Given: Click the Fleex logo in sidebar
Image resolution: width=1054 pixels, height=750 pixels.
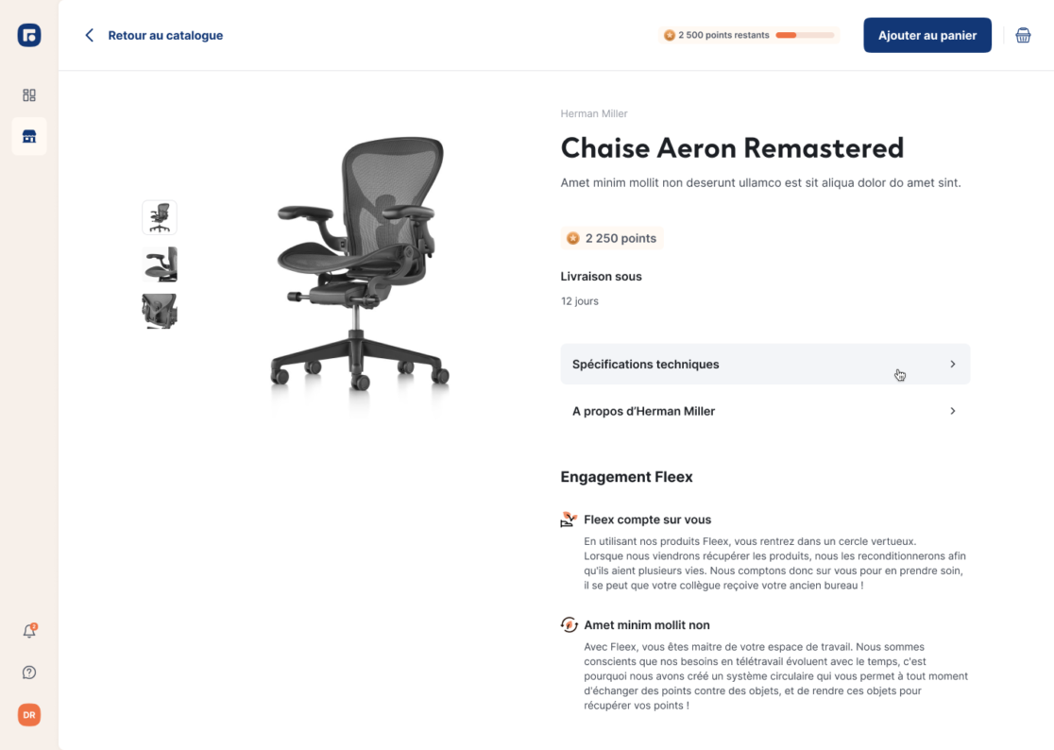Looking at the screenshot, I should [29, 36].
